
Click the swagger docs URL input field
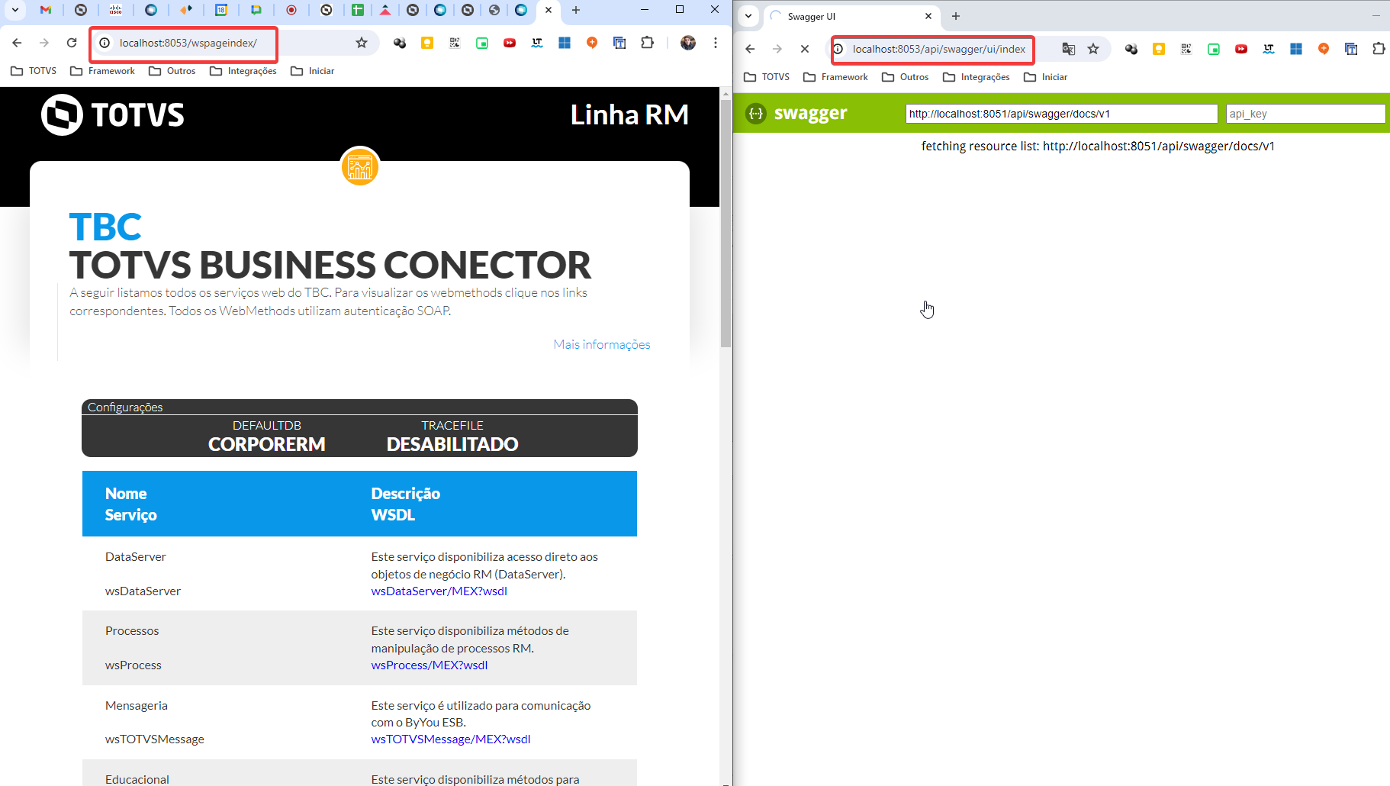tap(1061, 114)
